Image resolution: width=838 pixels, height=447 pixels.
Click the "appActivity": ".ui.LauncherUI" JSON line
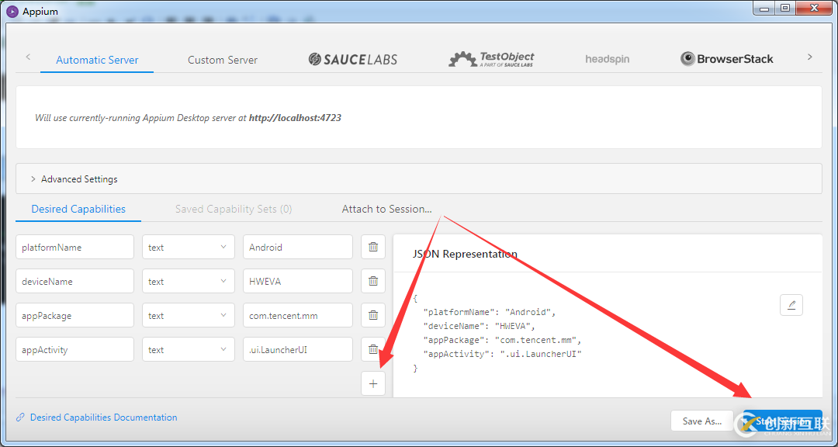502,354
